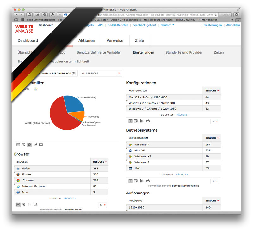Open the Downloads icon right of Reader

[x=237, y=15]
